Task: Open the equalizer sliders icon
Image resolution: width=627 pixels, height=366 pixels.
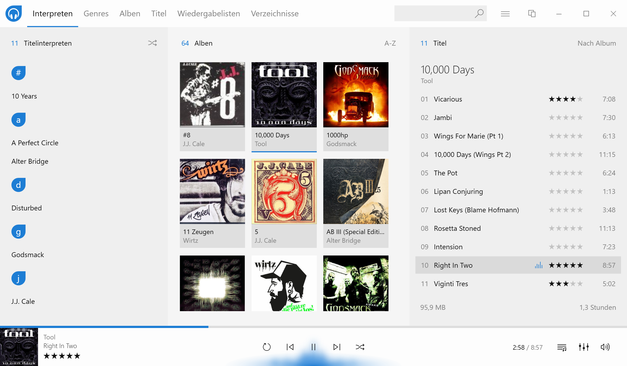Action: 584,347
